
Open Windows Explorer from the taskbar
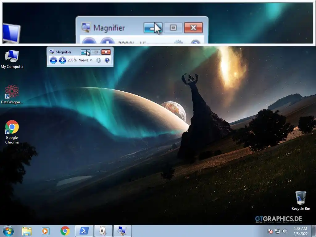(x=27, y=231)
